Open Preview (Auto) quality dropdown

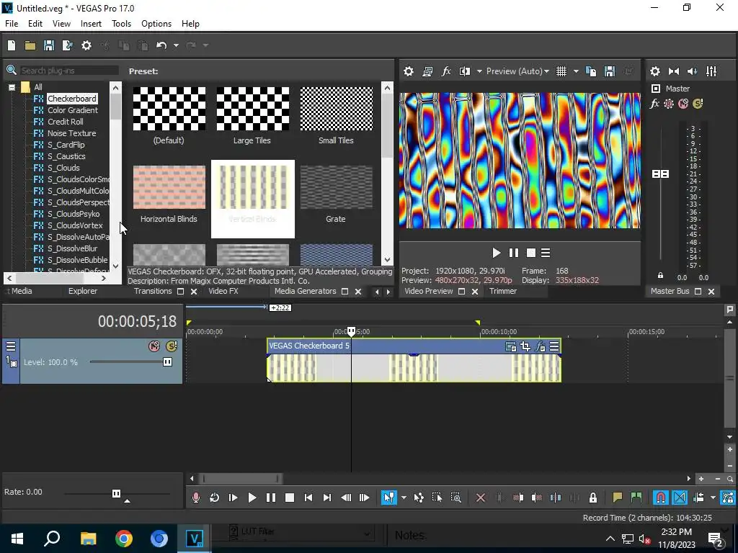[x=517, y=71]
